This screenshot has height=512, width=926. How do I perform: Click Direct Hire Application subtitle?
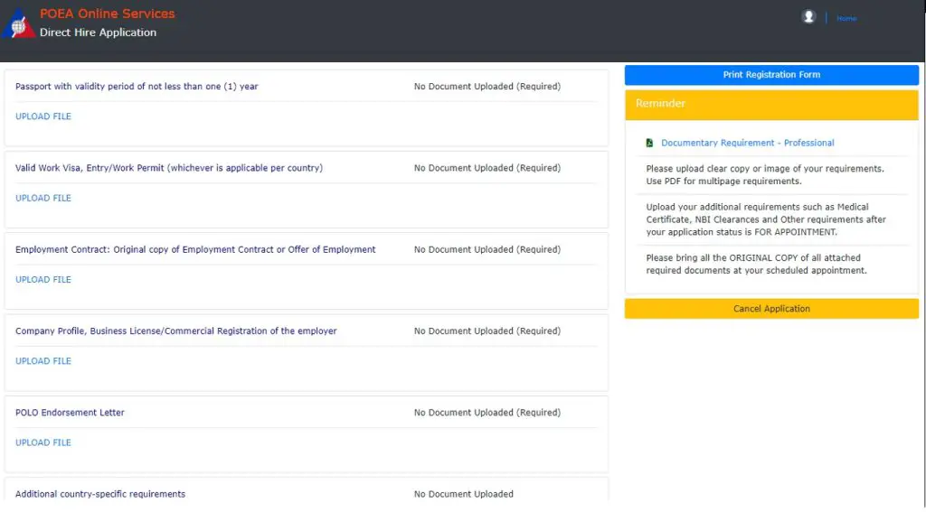[98, 33]
